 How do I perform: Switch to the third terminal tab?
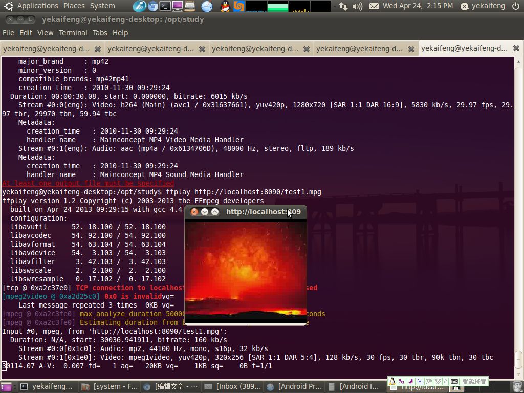pyautogui.click(x=255, y=49)
